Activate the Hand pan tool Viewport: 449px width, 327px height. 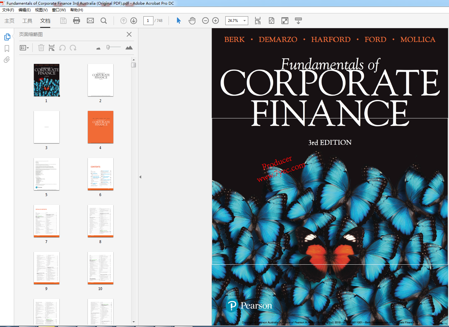[192, 21]
